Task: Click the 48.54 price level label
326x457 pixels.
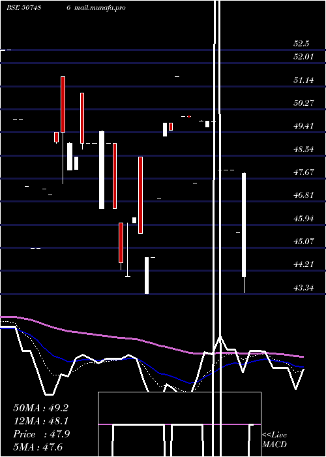Action: pyautogui.click(x=304, y=150)
